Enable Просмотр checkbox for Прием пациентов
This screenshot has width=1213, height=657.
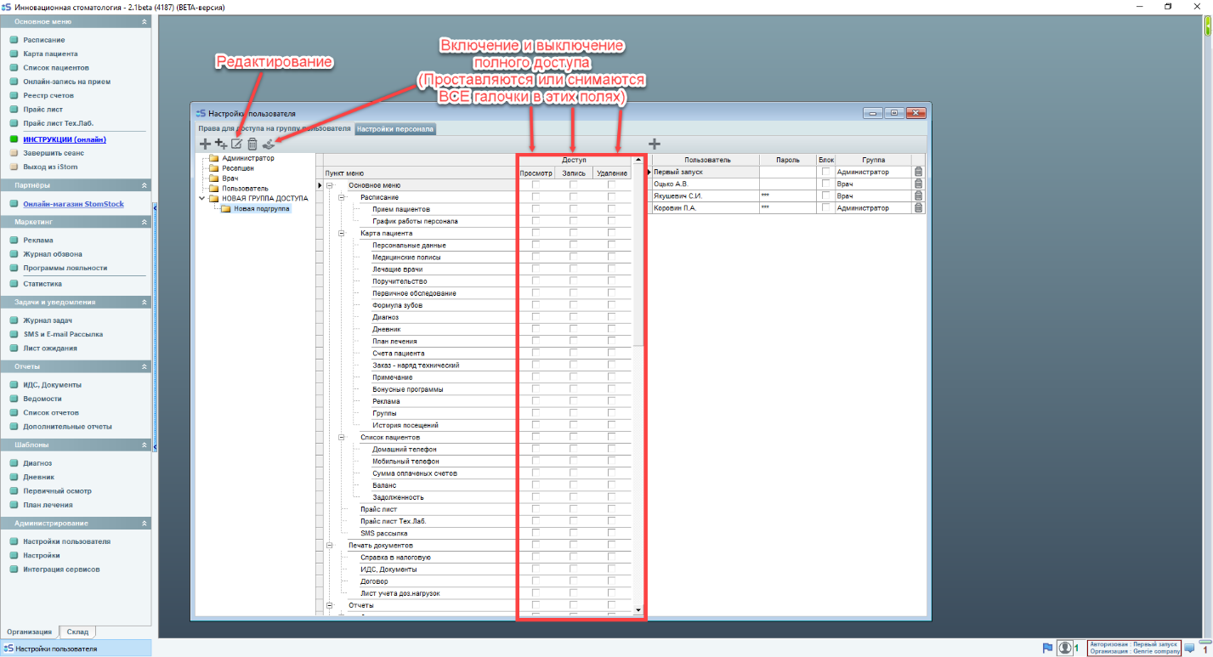pos(536,209)
